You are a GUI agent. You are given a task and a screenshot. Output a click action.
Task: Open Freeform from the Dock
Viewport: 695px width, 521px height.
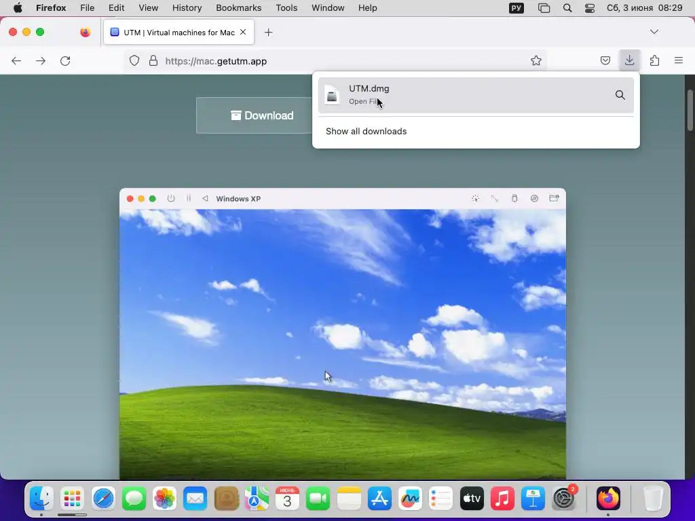(410, 499)
